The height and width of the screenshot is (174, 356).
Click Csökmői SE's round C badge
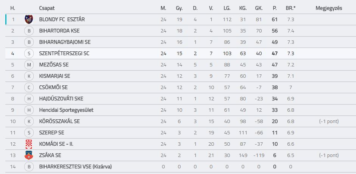[x=29, y=87]
